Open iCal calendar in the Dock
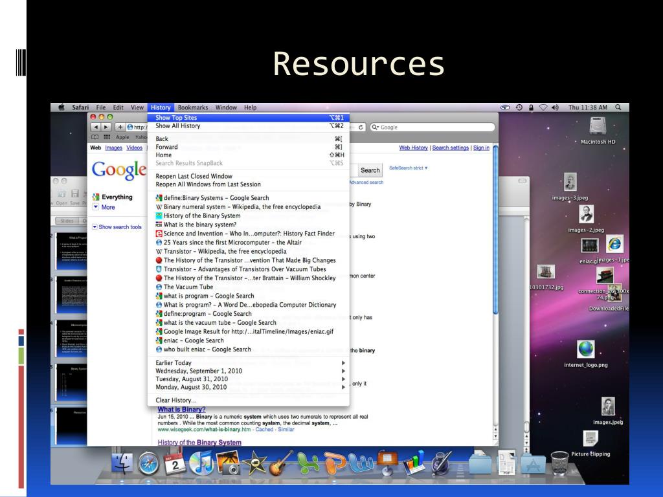 [x=175, y=463]
